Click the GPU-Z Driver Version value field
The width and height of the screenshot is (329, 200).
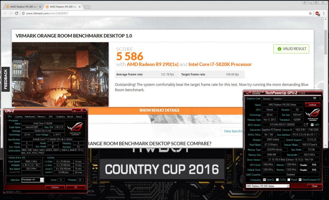tap(291, 160)
